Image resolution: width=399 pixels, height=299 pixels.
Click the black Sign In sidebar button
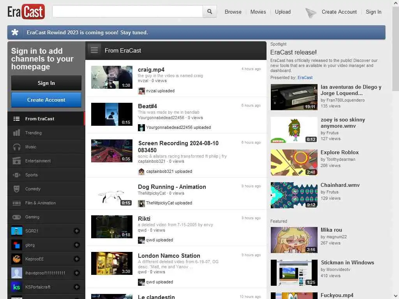[46, 83]
